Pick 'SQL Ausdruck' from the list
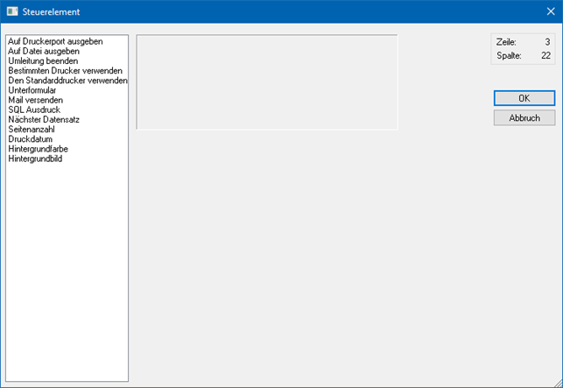Screen dimensions: 563x388 [x=33, y=110]
